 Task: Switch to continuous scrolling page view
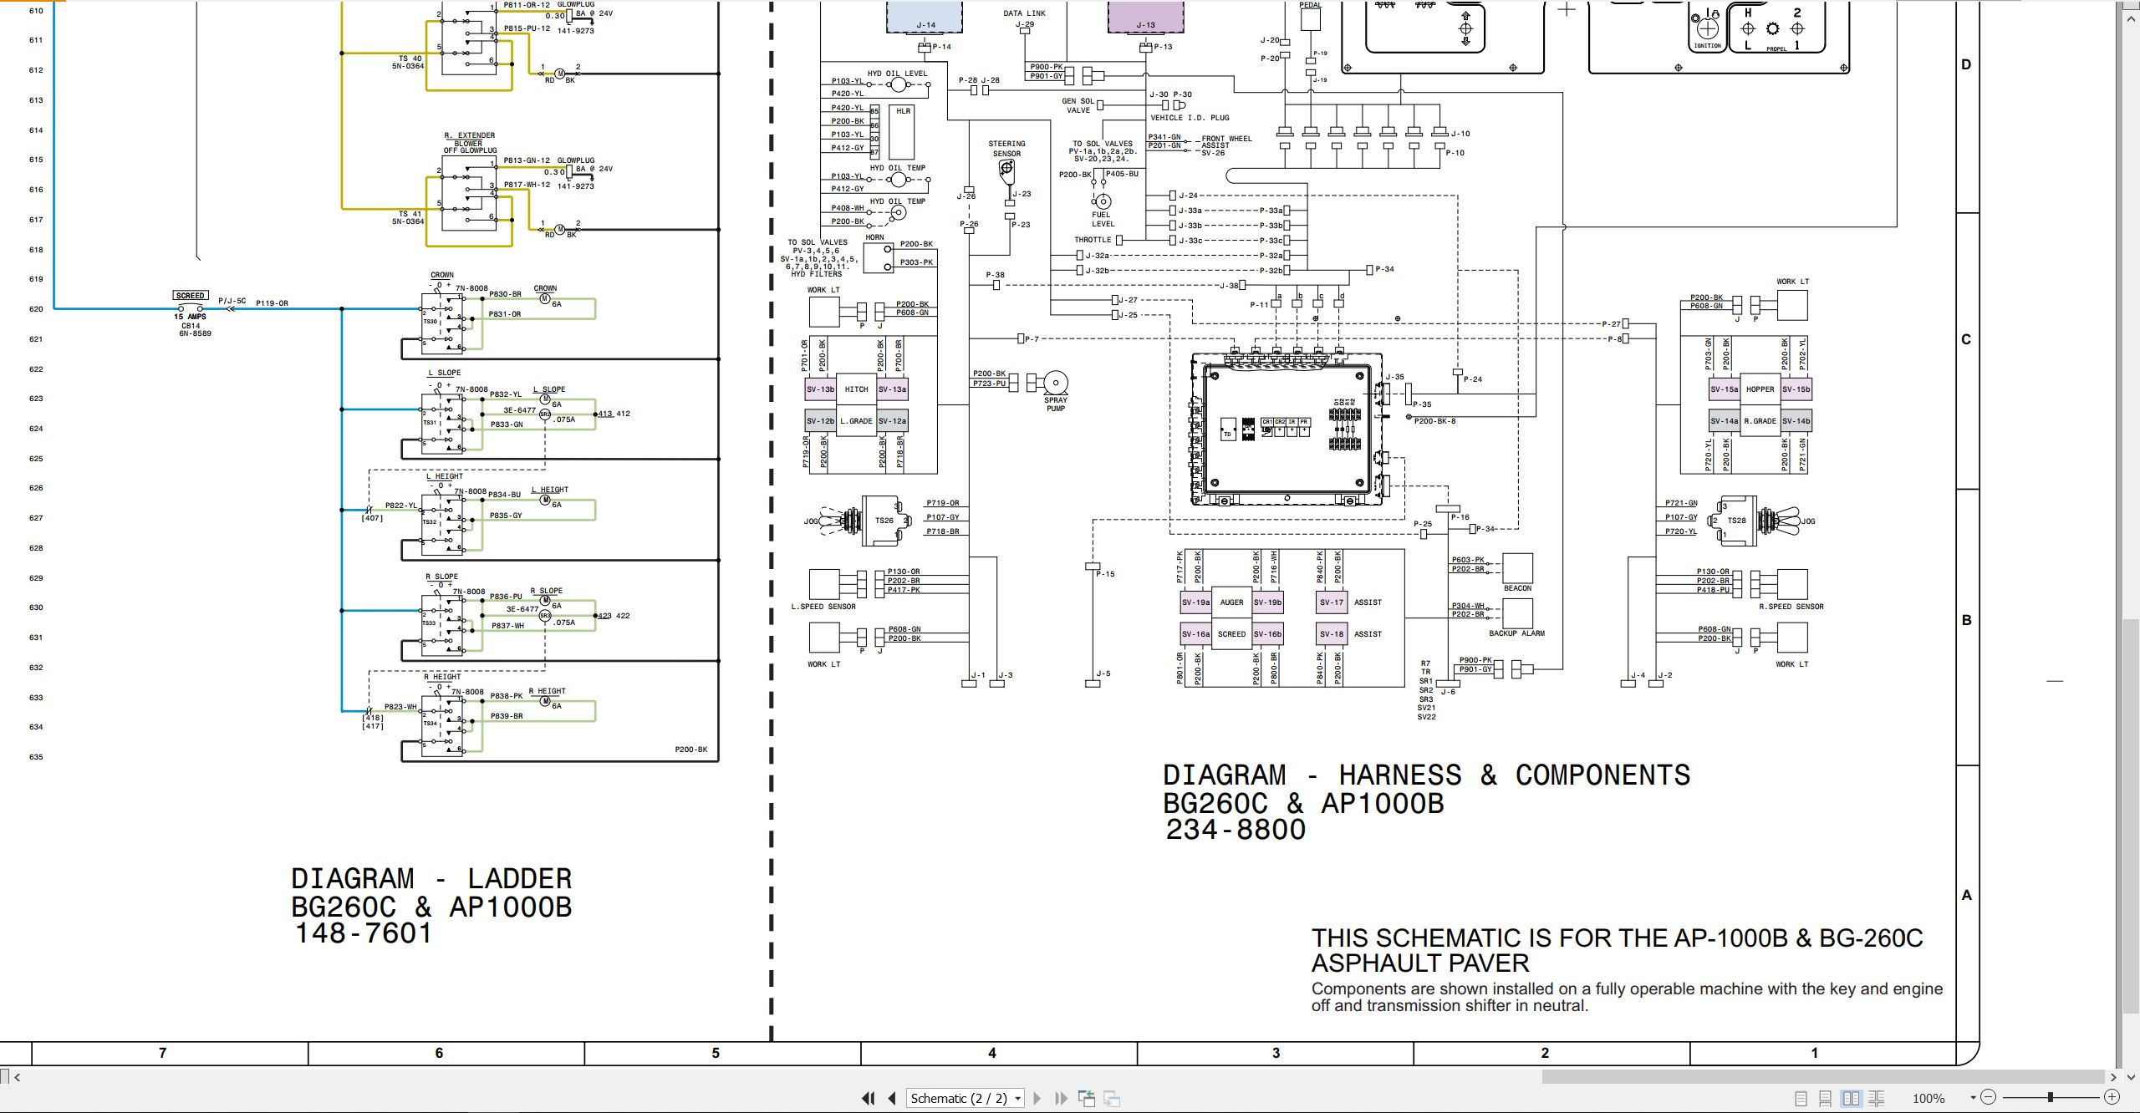click(1826, 1099)
